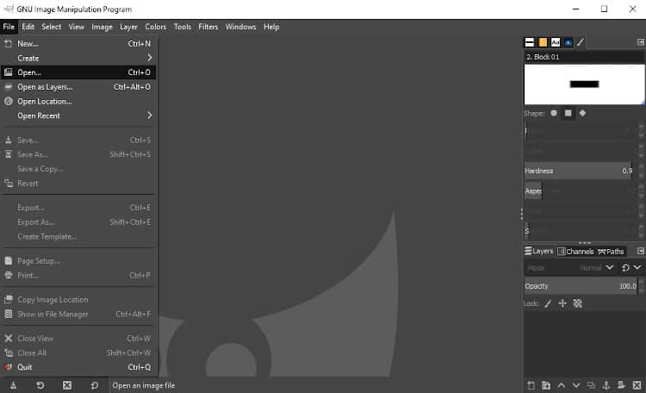Click Opacity value stepper arrows
This screenshot has height=393, width=646.
point(641,286)
